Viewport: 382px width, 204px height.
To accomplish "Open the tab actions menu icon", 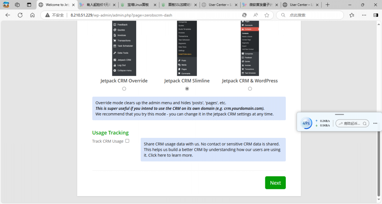I will [29, 4].
